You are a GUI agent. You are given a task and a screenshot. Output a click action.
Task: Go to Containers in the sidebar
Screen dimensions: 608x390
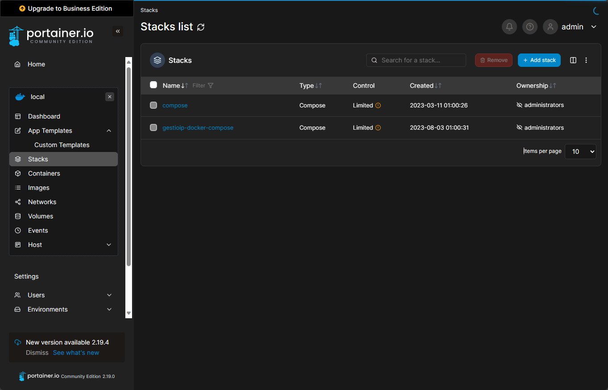point(44,173)
